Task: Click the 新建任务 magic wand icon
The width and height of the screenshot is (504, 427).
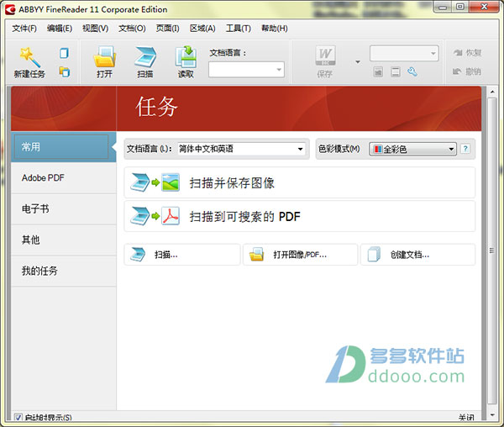Action: tap(30, 57)
